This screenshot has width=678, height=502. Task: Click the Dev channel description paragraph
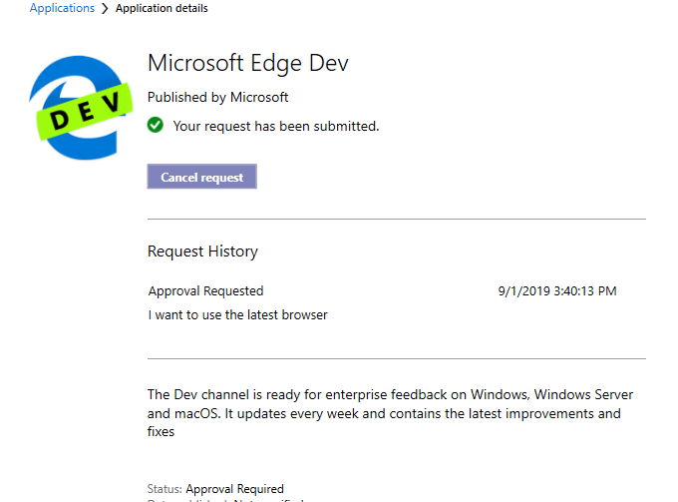(390, 413)
